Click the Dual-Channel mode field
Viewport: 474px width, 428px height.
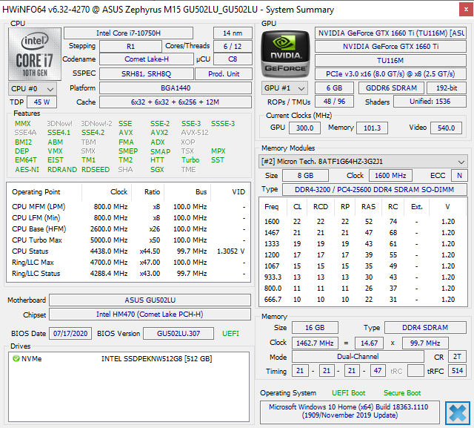tap(358, 357)
